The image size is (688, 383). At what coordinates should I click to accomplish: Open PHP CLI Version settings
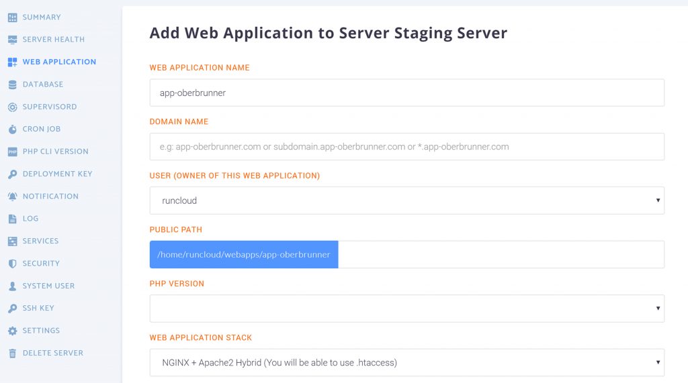(55, 151)
